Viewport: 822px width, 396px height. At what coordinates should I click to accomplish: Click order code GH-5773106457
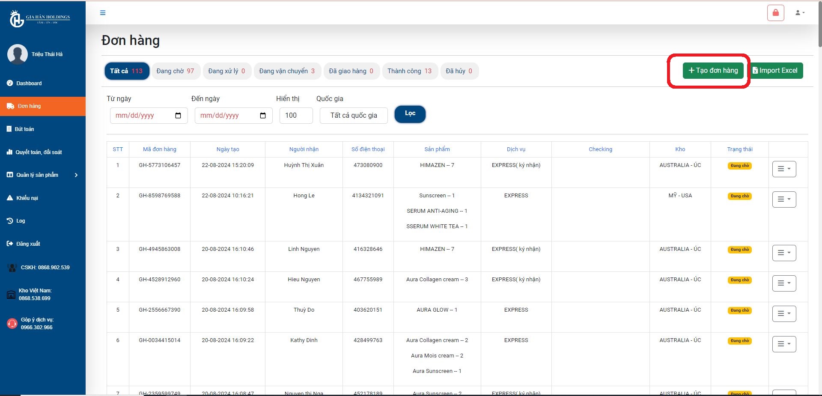[160, 165]
